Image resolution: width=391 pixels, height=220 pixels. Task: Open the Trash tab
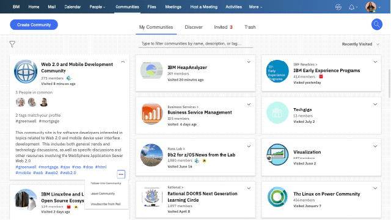click(250, 27)
